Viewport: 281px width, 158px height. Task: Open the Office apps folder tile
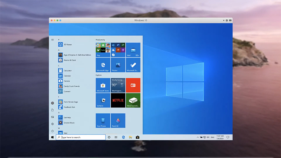pos(118,50)
